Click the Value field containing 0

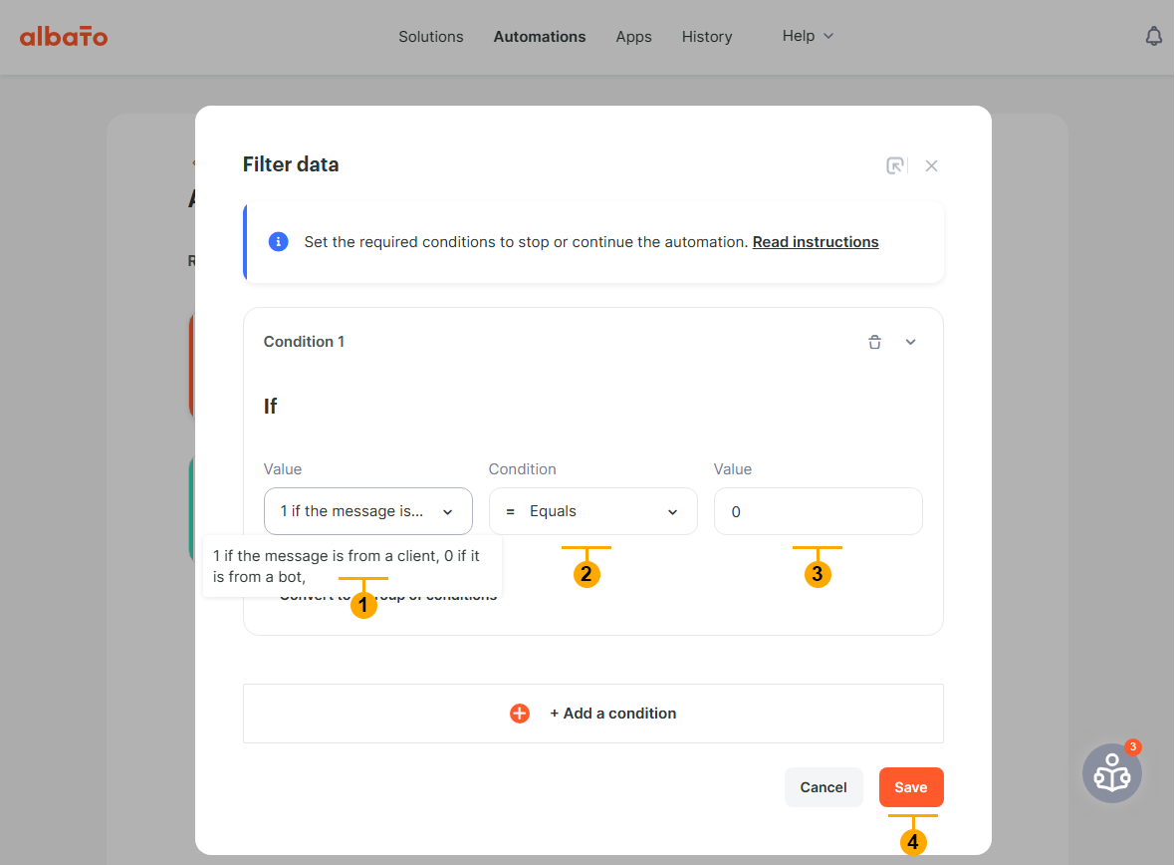pyautogui.click(x=818, y=511)
